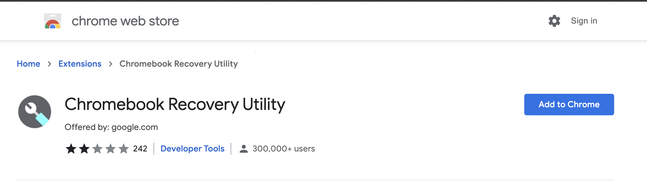Navigate to the Extensions breadcrumb

(x=80, y=64)
